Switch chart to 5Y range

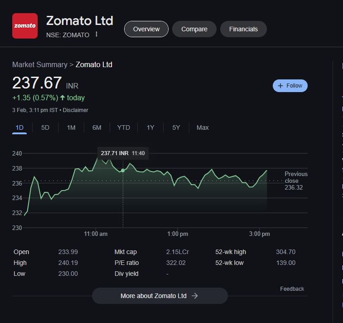click(176, 127)
